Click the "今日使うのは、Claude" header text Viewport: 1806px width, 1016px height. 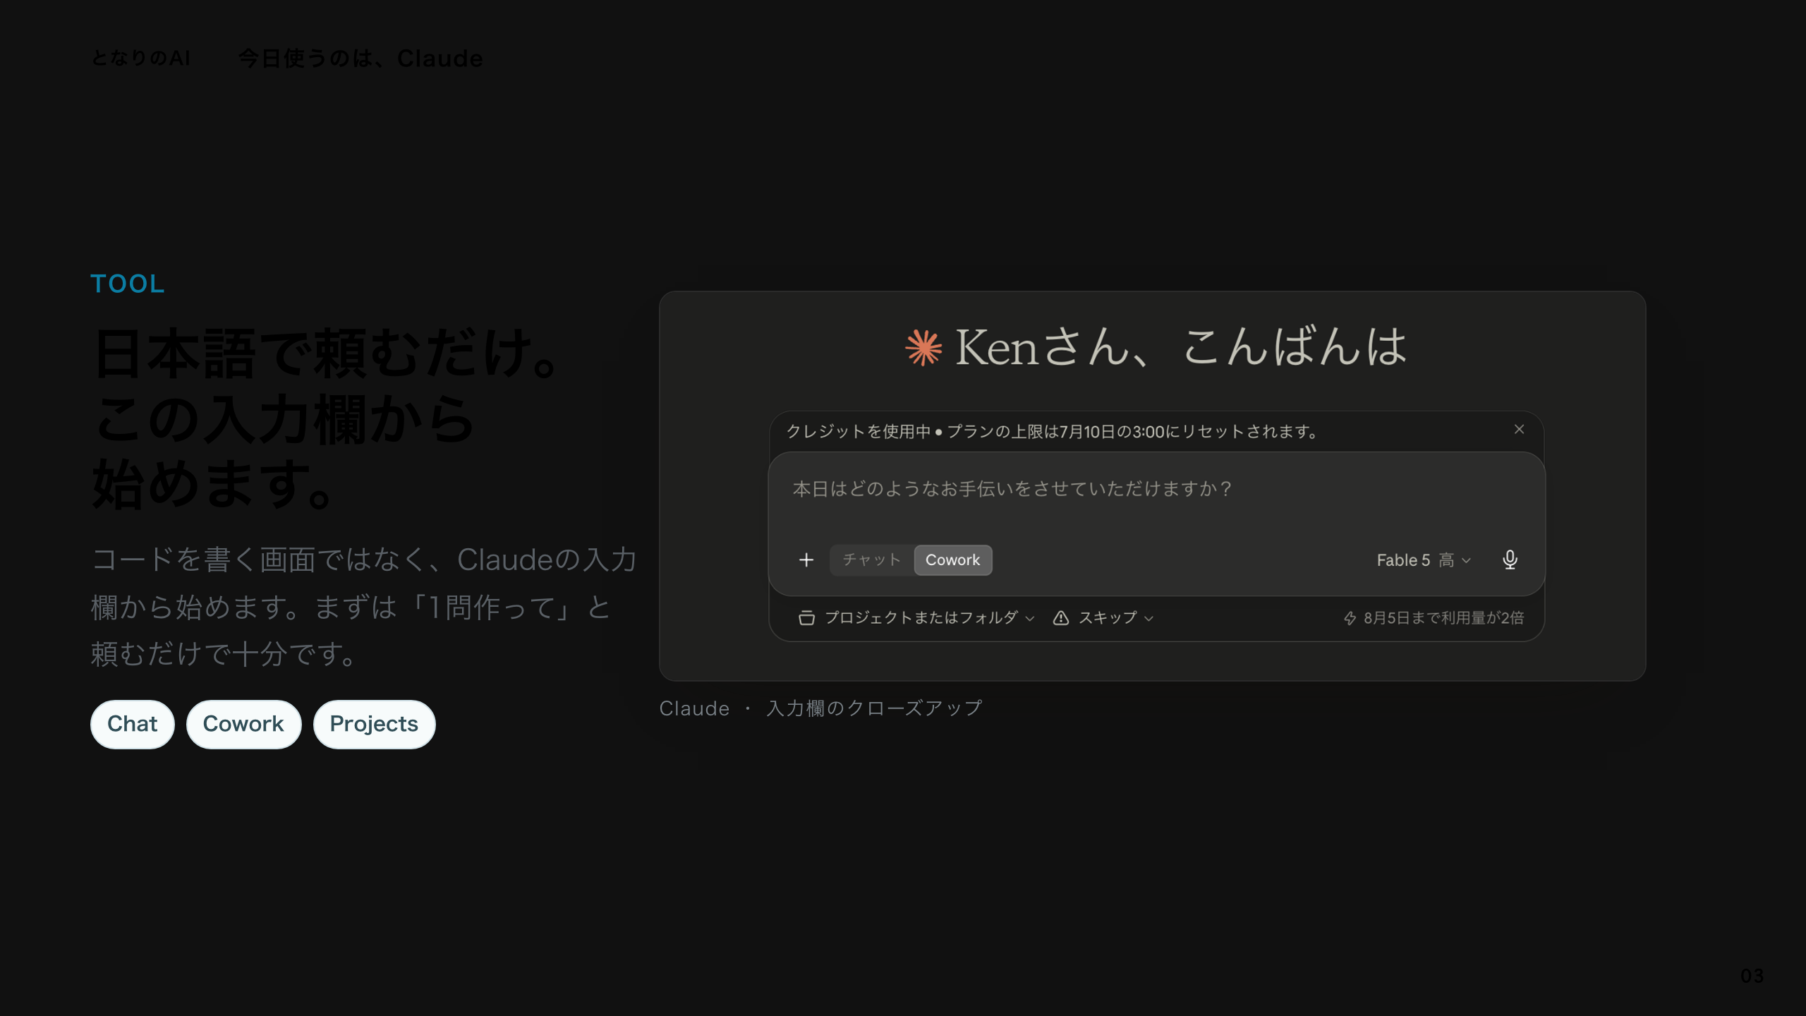click(360, 58)
